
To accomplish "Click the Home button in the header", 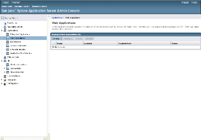I will [x=6, y=3].
